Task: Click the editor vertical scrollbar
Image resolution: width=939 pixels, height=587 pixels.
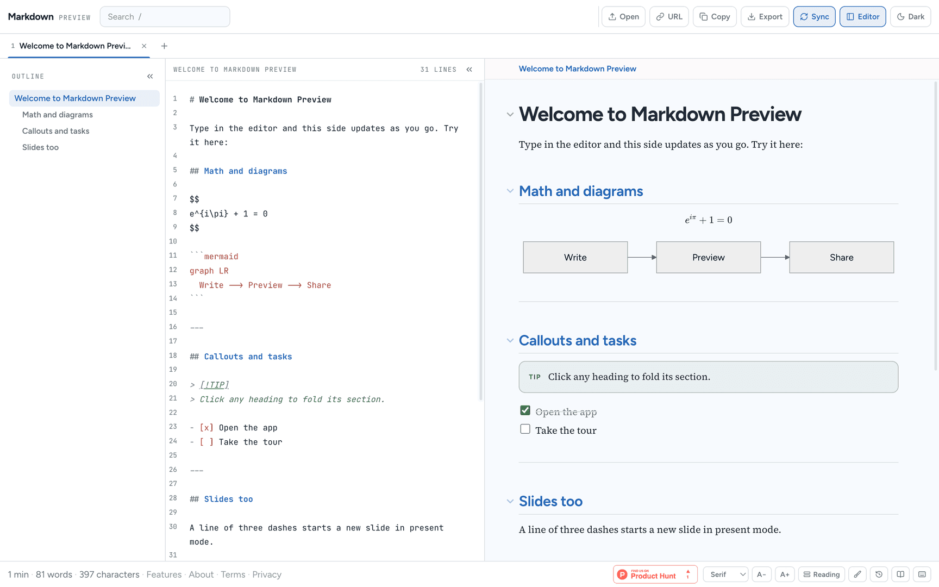Action: pyautogui.click(x=480, y=241)
